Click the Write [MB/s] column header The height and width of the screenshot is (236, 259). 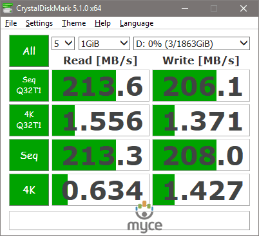point(201,60)
